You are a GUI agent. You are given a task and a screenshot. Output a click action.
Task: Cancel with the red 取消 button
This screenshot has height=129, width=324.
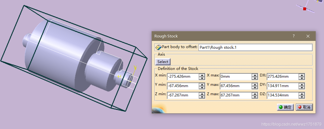pyautogui.click(x=304, y=107)
